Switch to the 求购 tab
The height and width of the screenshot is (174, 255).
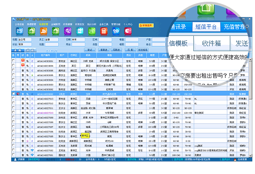tap(18, 50)
